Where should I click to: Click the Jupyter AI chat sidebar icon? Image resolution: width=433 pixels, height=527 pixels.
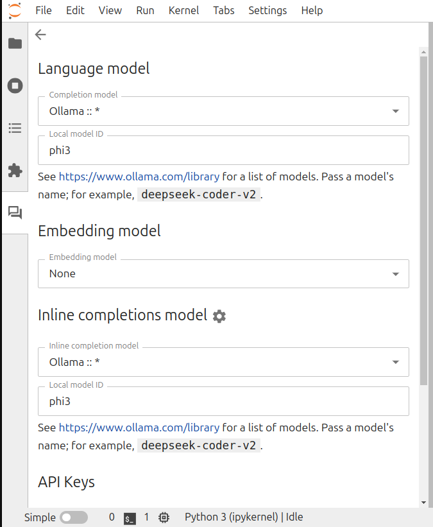click(15, 212)
